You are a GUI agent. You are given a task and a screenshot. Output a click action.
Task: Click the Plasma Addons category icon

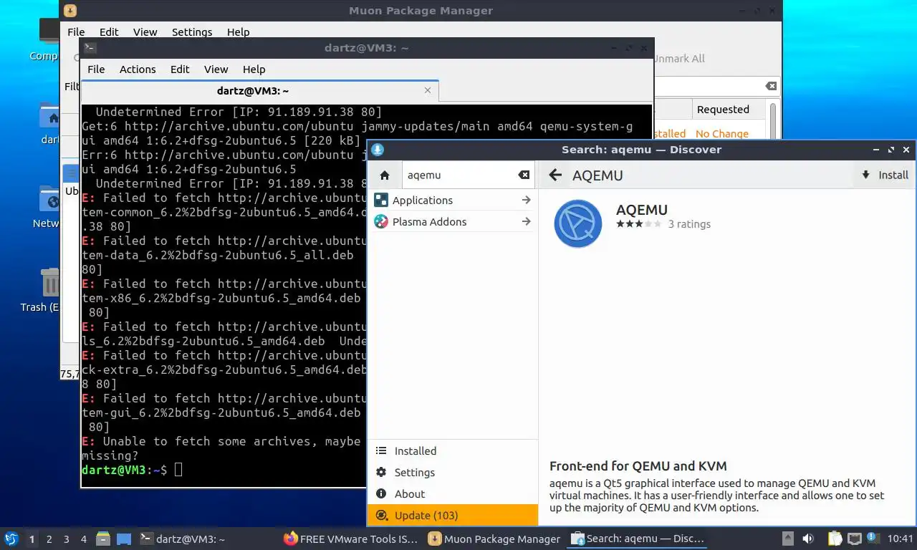tap(381, 221)
